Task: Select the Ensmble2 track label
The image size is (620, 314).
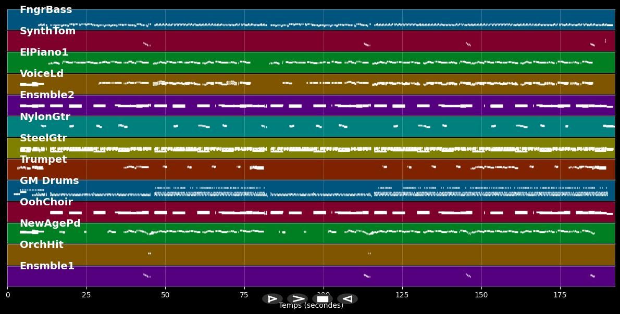Action: point(47,95)
